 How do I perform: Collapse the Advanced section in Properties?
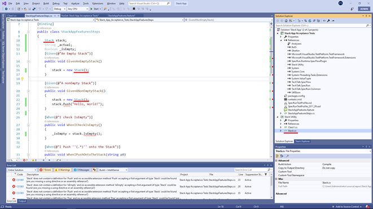pos(277,161)
